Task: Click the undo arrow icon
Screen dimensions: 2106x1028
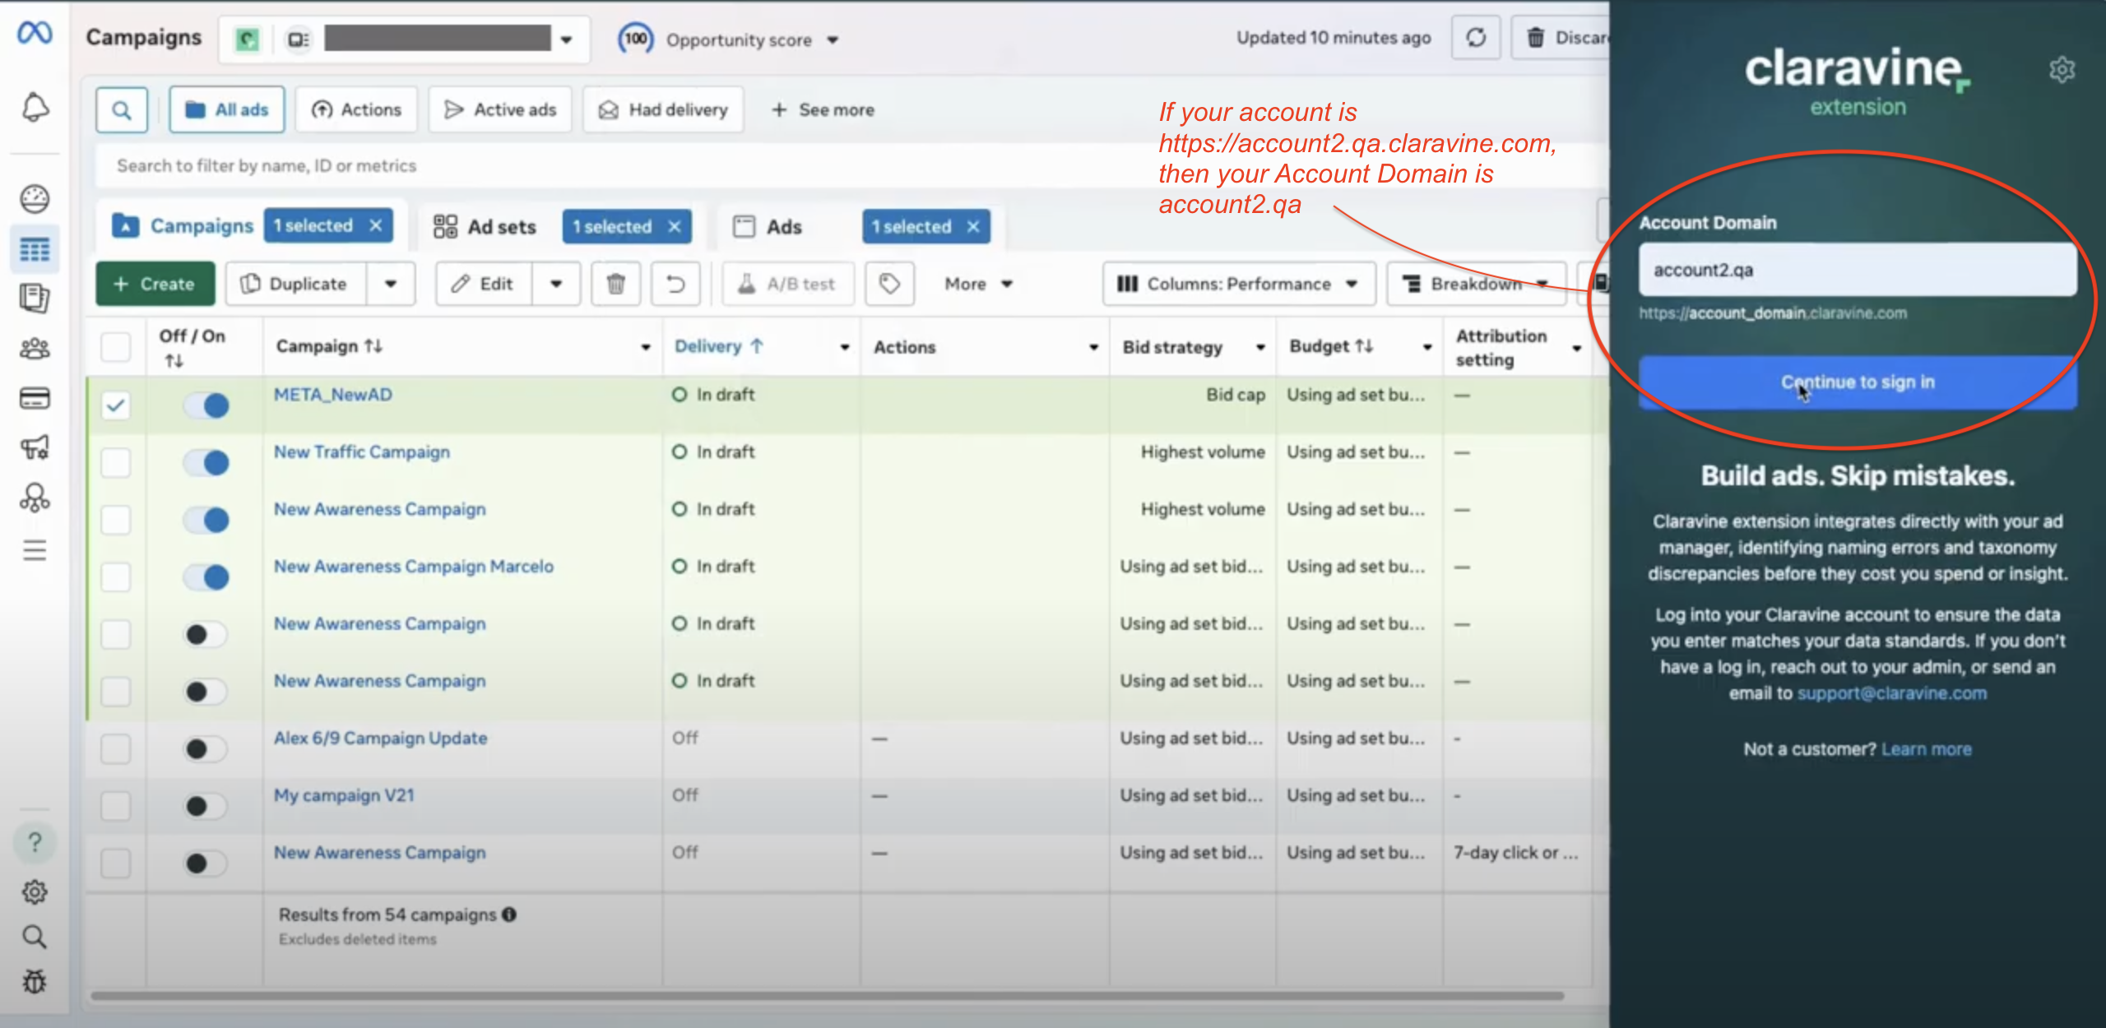Action: 675,284
